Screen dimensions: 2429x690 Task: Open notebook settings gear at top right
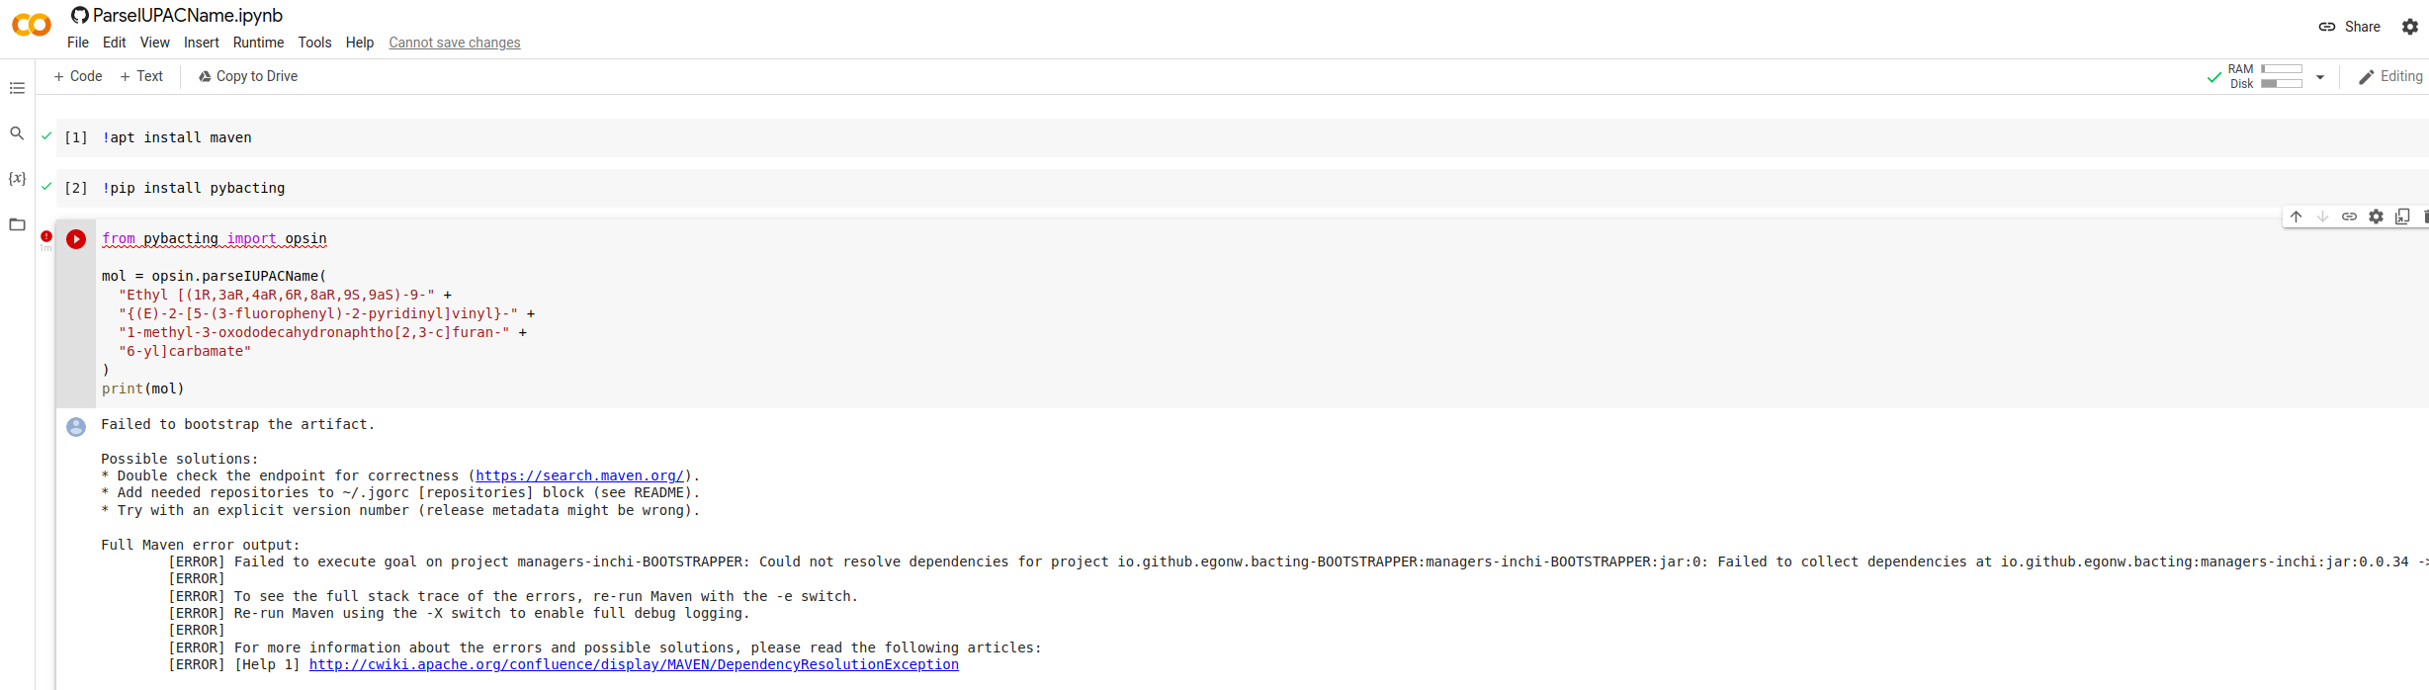pos(2410,27)
